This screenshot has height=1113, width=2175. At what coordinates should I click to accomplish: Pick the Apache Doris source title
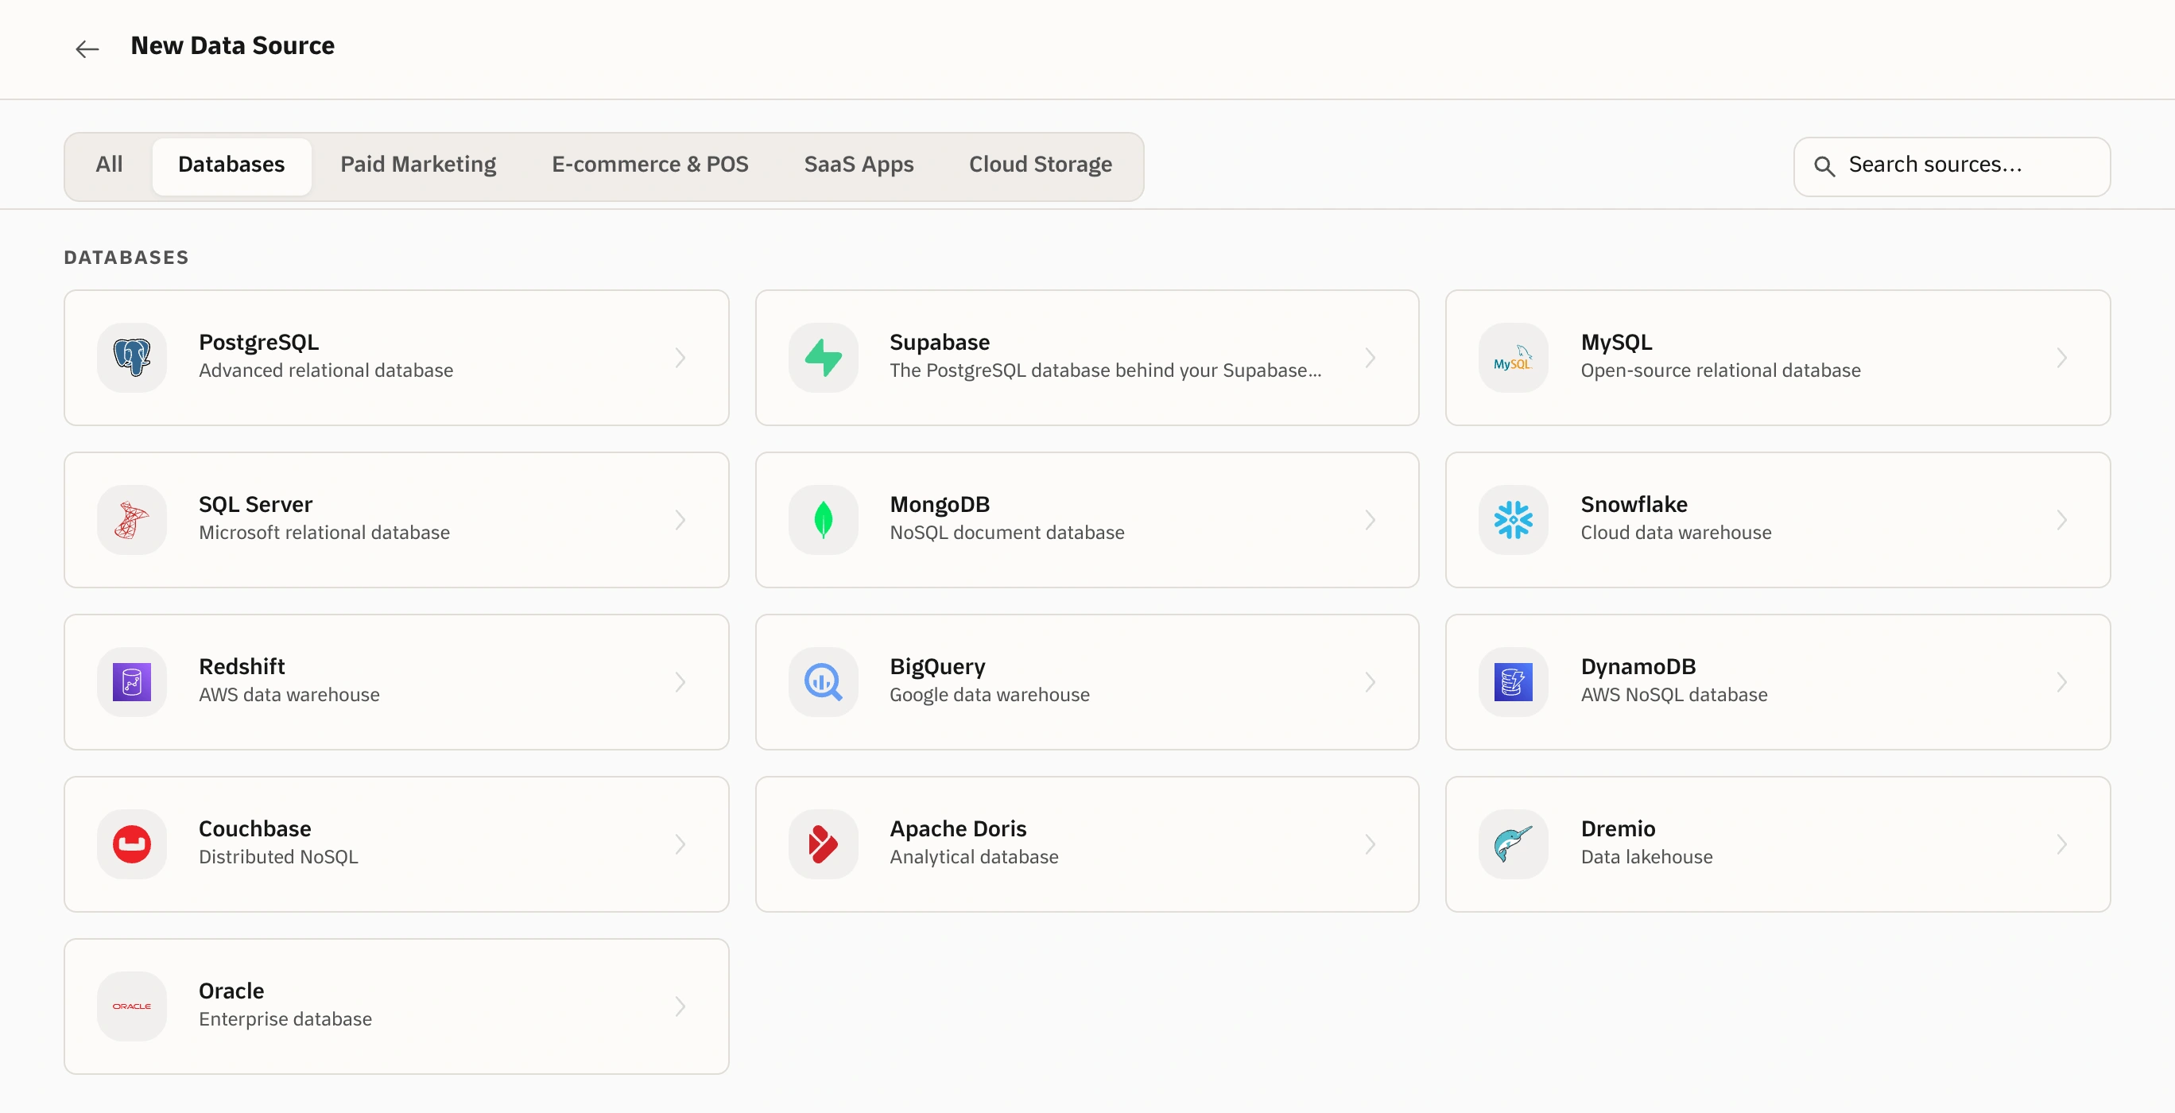coord(958,828)
